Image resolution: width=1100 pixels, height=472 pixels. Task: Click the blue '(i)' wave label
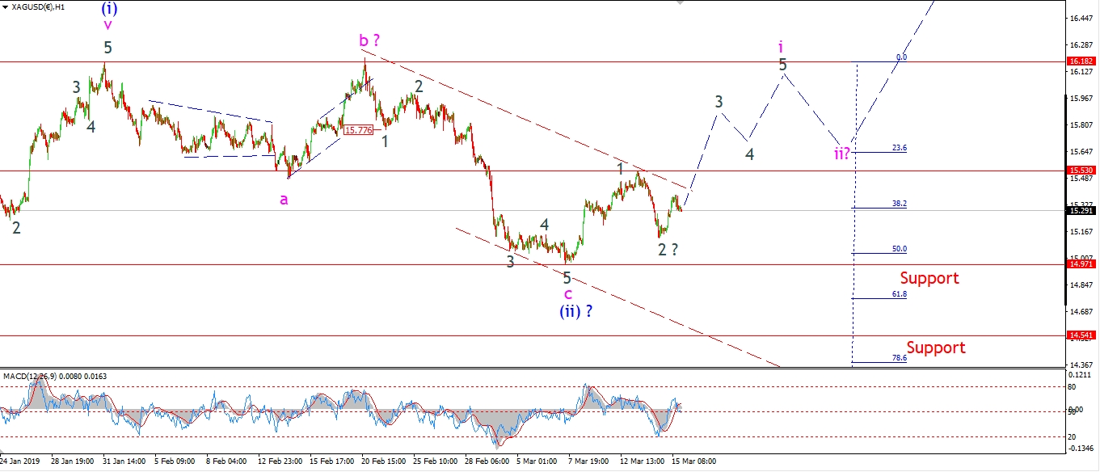(110, 9)
